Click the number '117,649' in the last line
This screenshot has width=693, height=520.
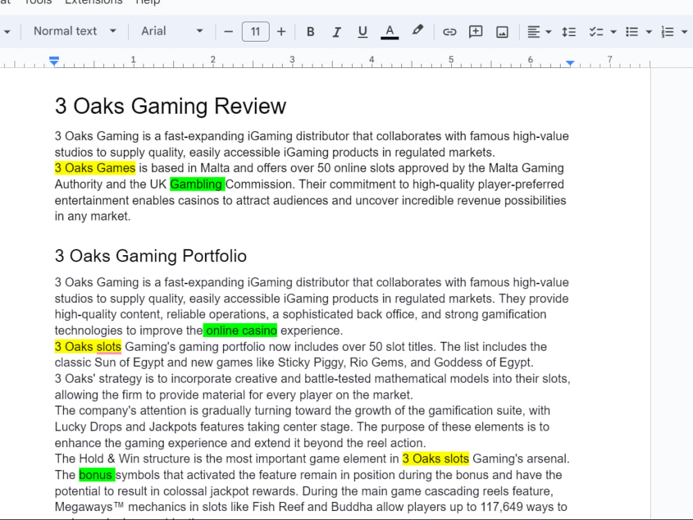[502, 507]
